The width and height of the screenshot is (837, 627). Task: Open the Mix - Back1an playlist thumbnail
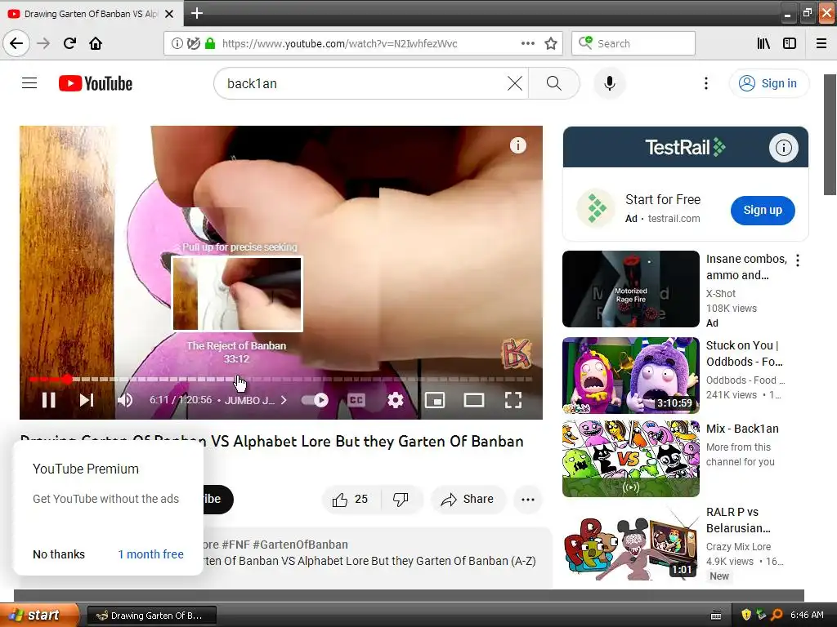630,459
